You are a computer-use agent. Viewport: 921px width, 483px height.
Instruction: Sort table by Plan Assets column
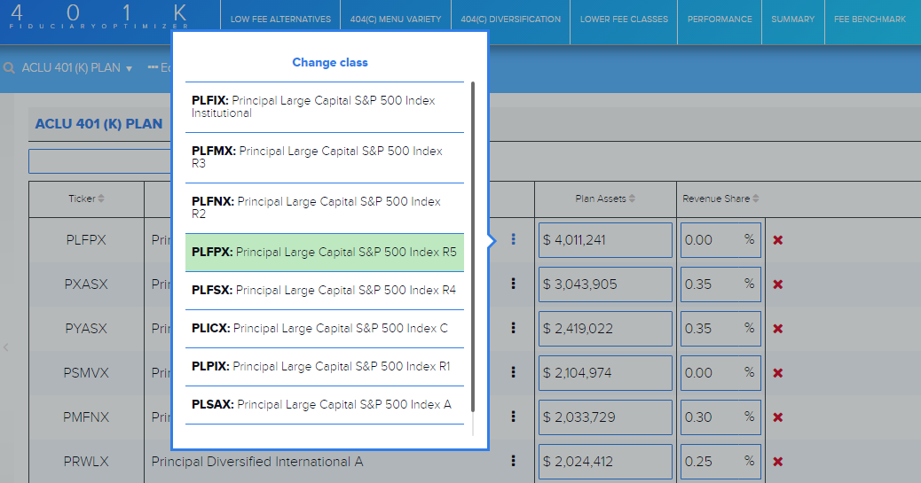tap(604, 199)
